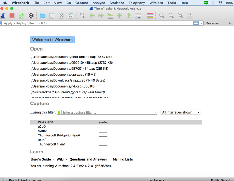Stop the capture with the red square icon
The width and height of the screenshot is (234, 181).
12,15
